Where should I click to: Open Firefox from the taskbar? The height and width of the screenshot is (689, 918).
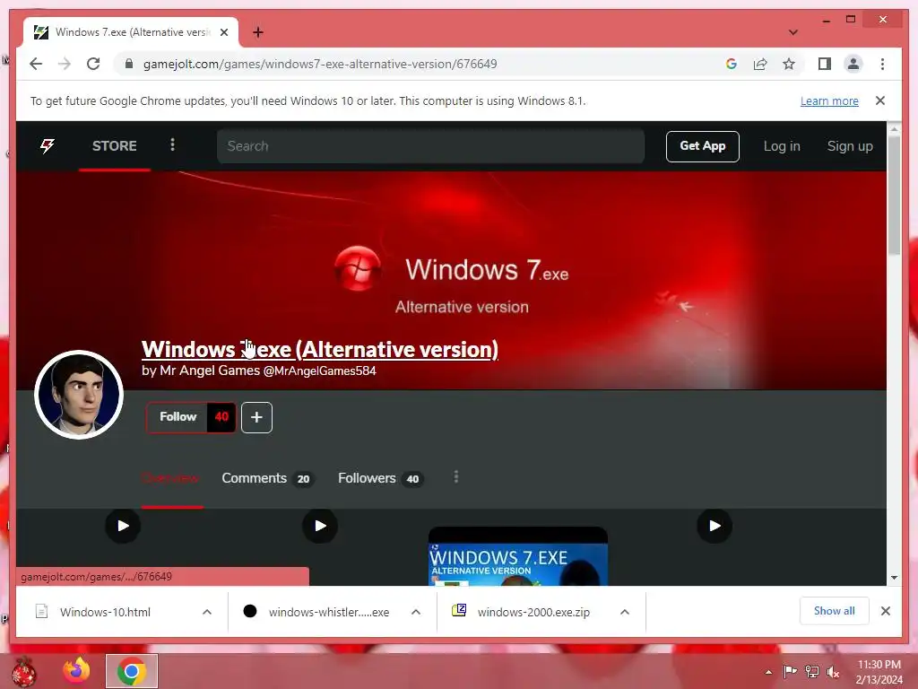[x=77, y=671]
